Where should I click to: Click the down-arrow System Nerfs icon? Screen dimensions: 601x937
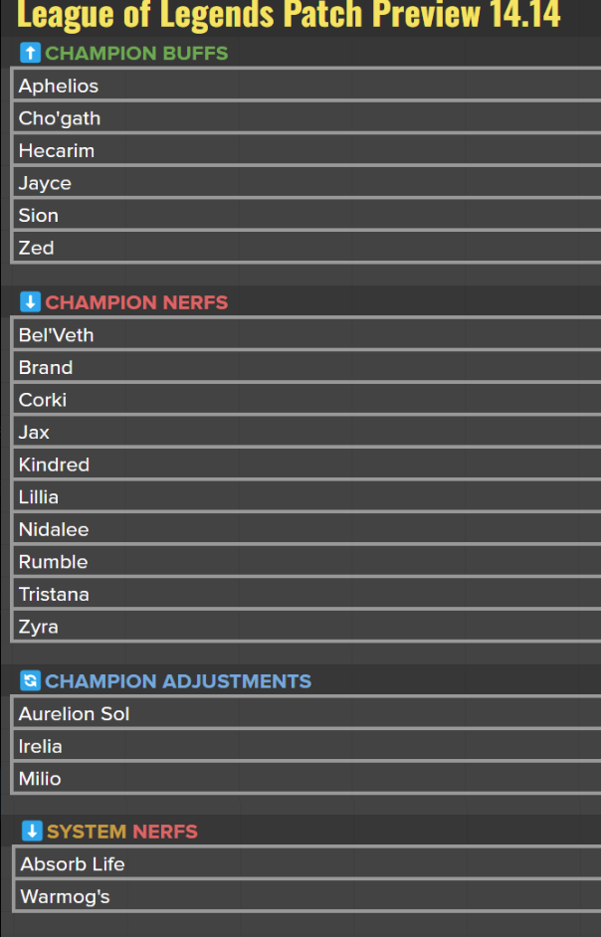click(x=33, y=832)
